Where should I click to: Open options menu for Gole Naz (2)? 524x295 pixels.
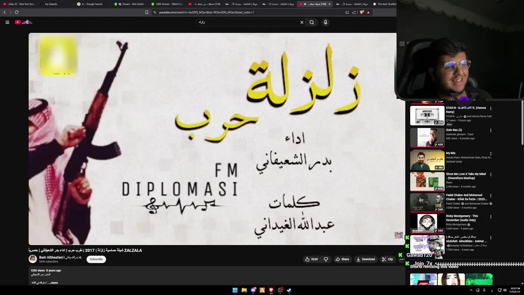pyautogui.click(x=490, y=131)
